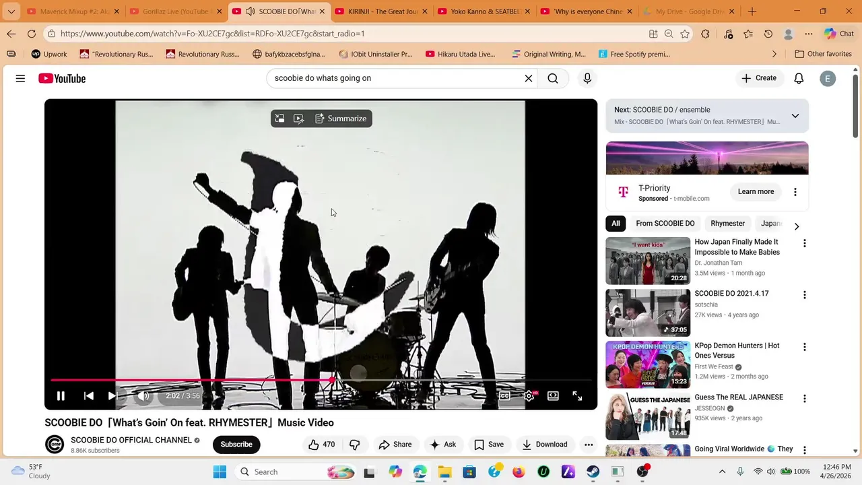The image size is (862, 485).
Task: Open options for KPop Demon Hunters video
Action: pos(804,347)
